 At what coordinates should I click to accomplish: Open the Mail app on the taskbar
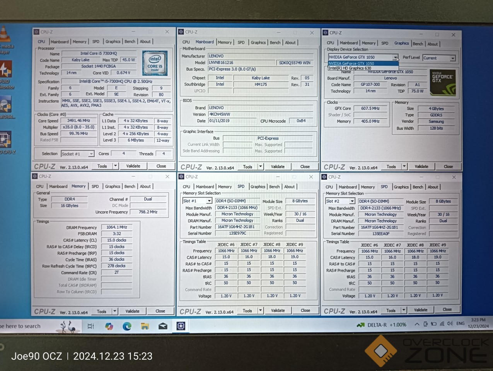(163, 327)
